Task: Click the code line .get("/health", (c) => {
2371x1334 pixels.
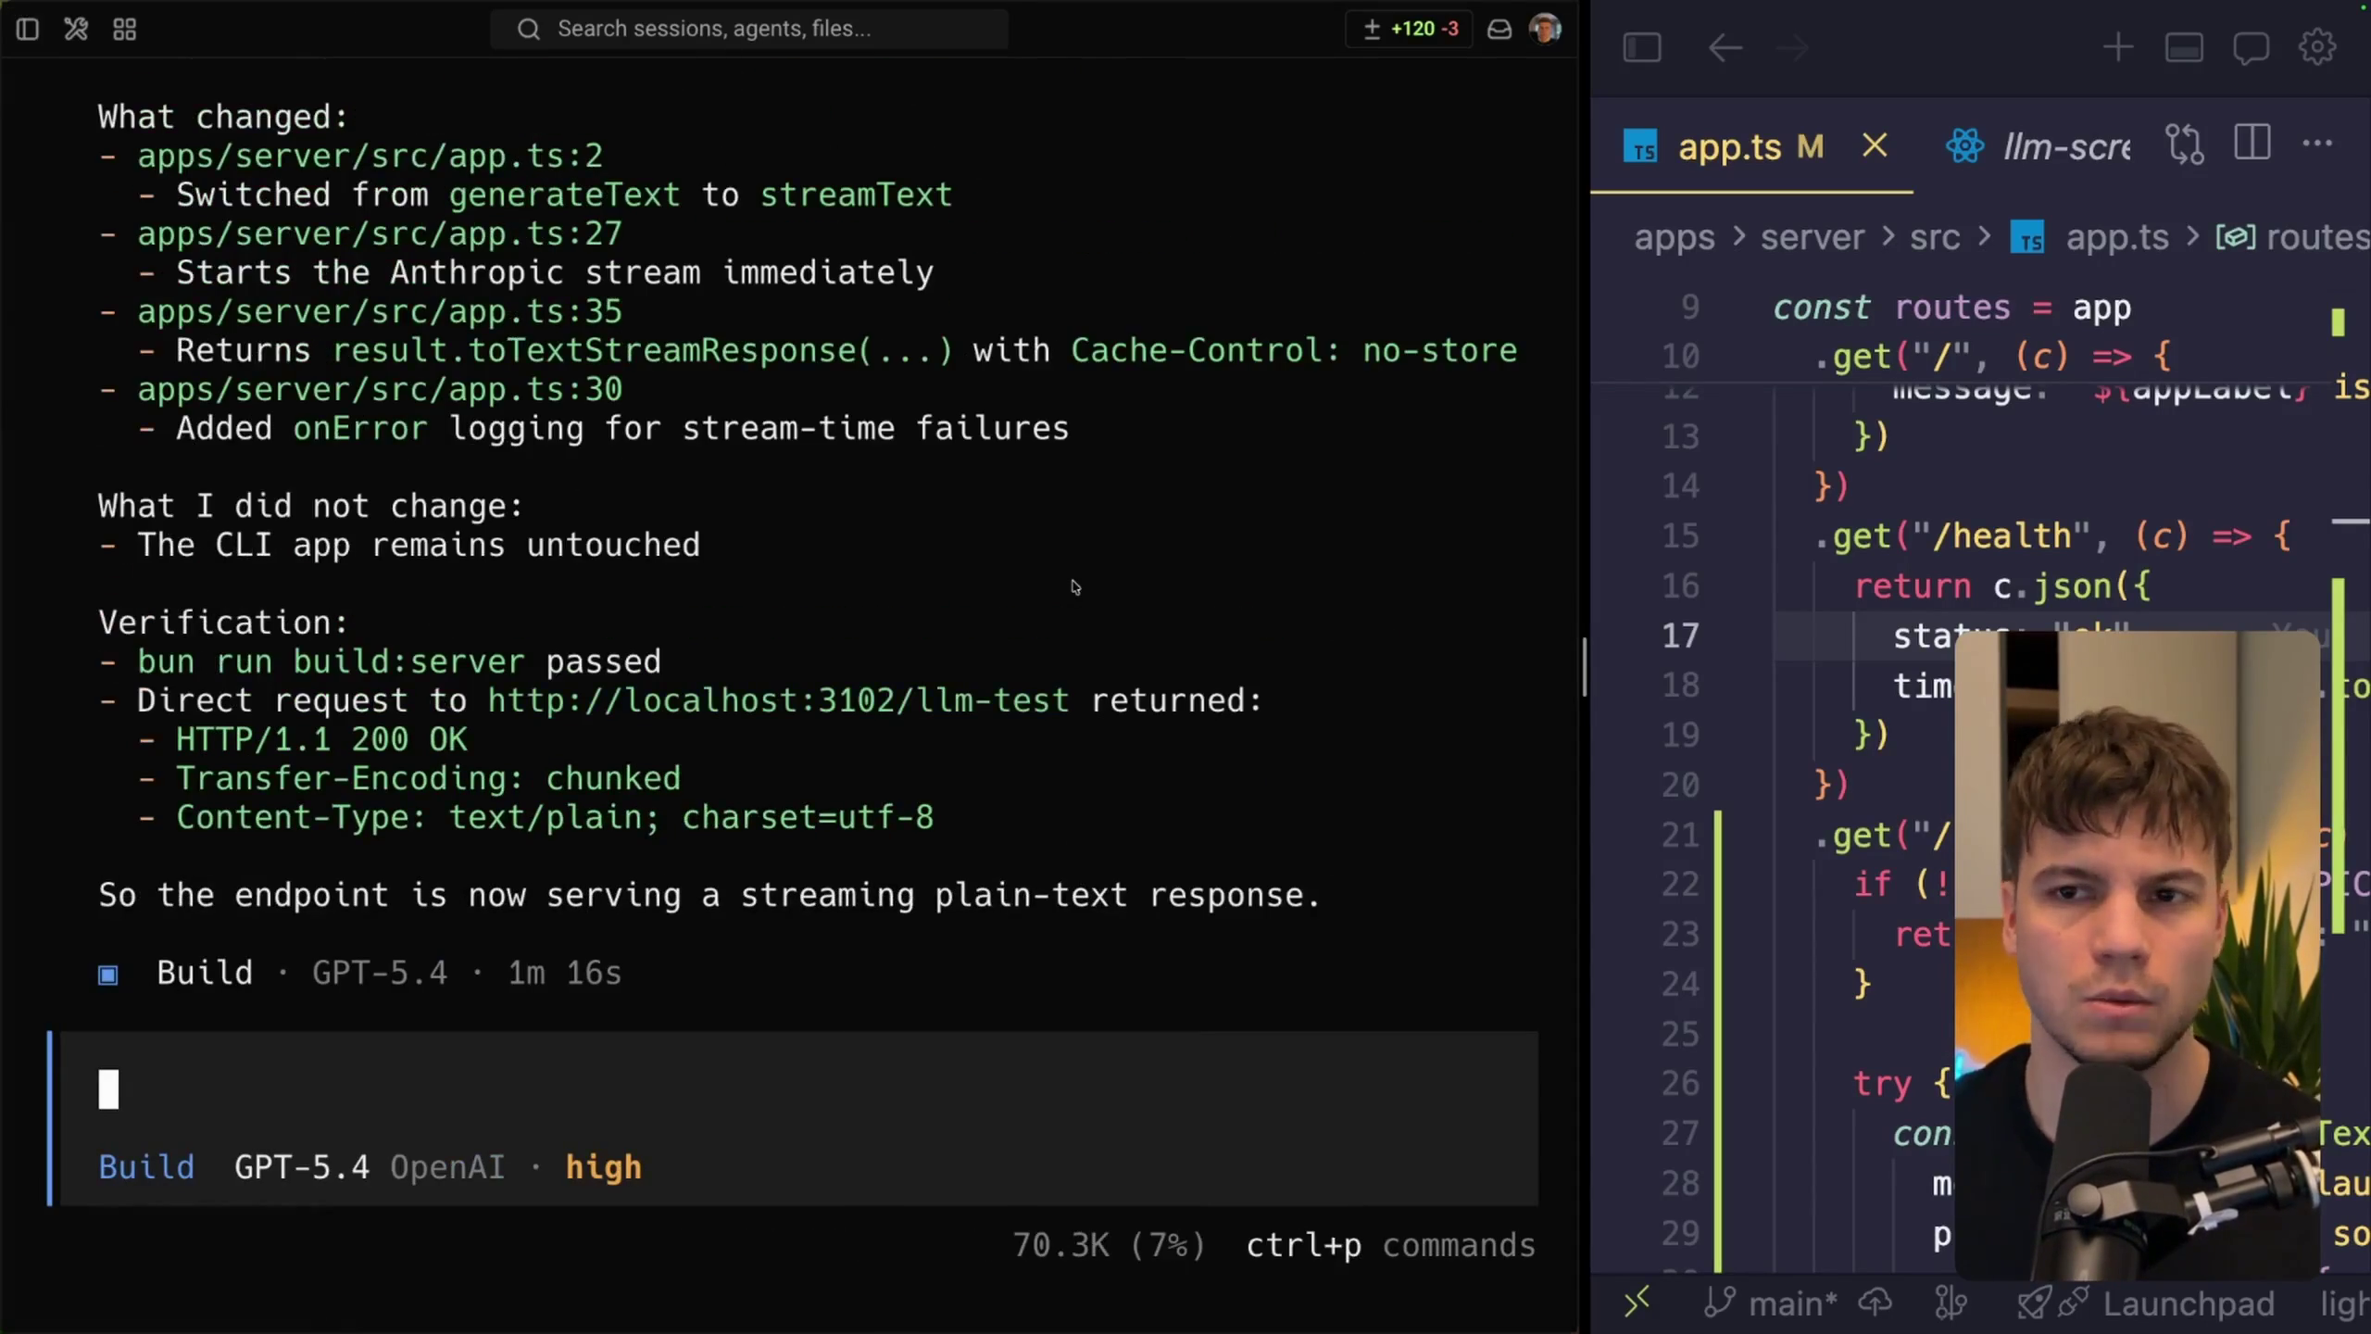Action: coord(2052,536)
